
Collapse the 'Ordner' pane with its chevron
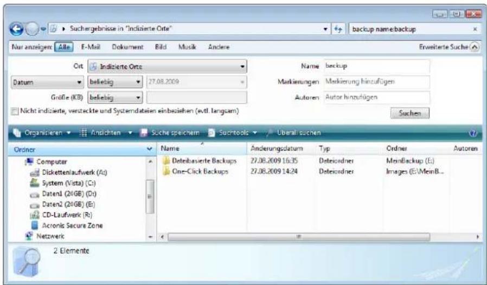[149, 150]
